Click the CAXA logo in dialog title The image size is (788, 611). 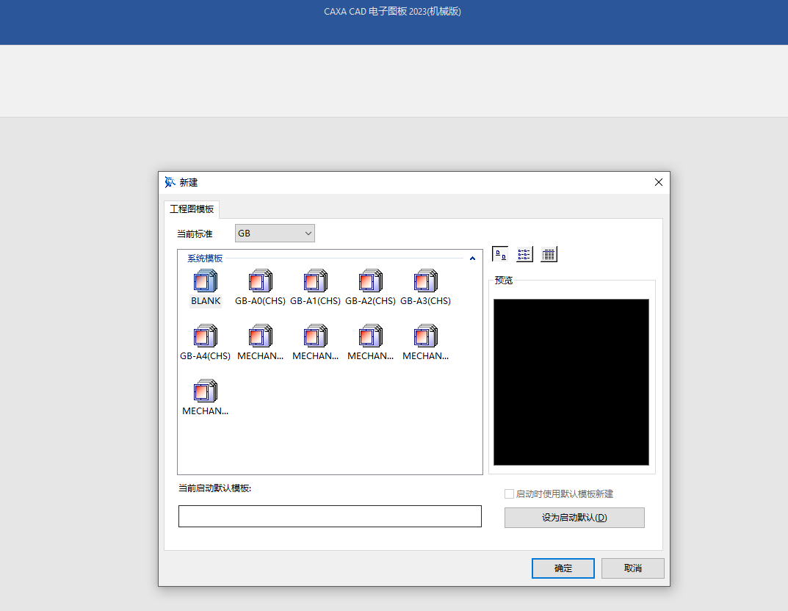(170, 182)
